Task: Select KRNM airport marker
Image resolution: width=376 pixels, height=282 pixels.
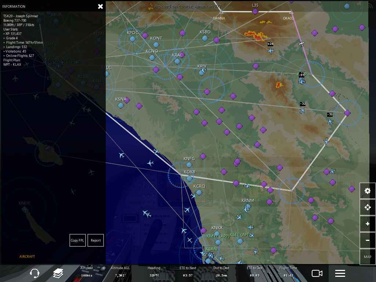Action: (248, 206)
